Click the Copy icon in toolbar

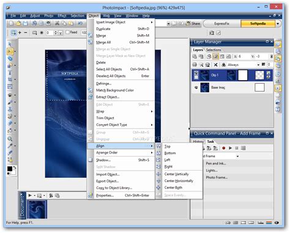64,23
